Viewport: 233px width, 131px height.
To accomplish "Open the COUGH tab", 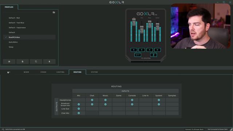I will pos(43,72).
